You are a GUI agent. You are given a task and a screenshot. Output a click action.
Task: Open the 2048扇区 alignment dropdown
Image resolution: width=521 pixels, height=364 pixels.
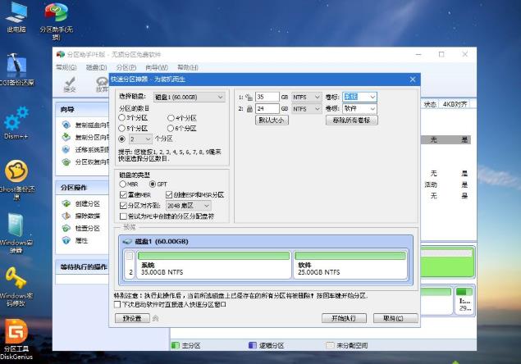[x=189, y=206]
